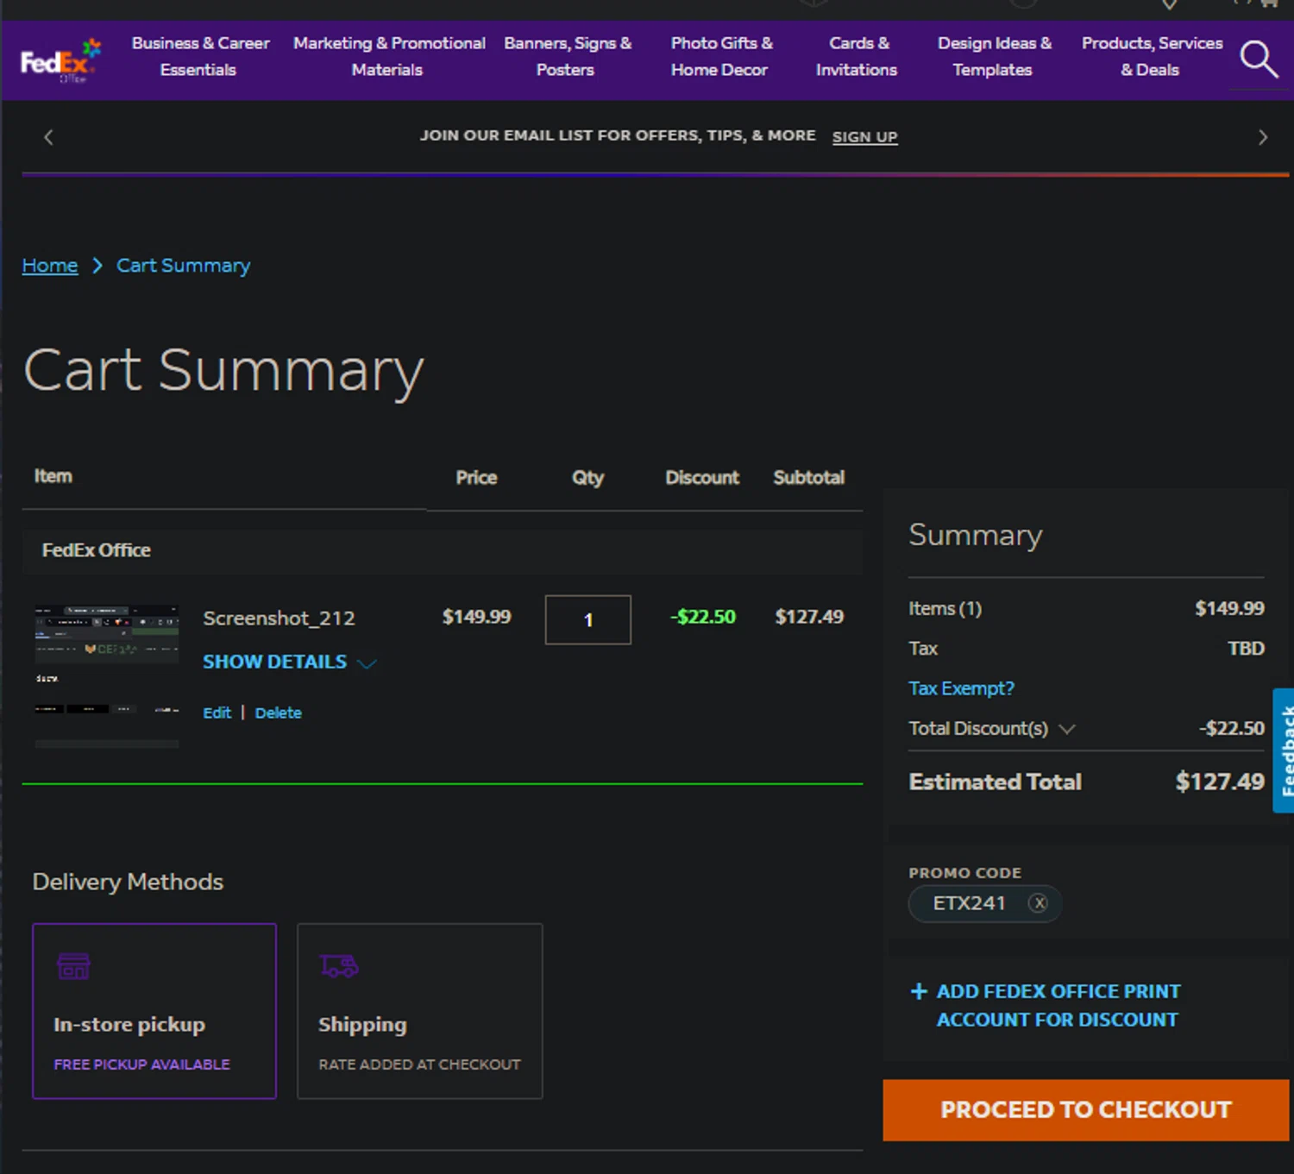Click ADD FEDEX OFFICE PRINT ACCOUNT link
This screenshot has width=1294, height=1174.
click(x=1058, y=1005)
